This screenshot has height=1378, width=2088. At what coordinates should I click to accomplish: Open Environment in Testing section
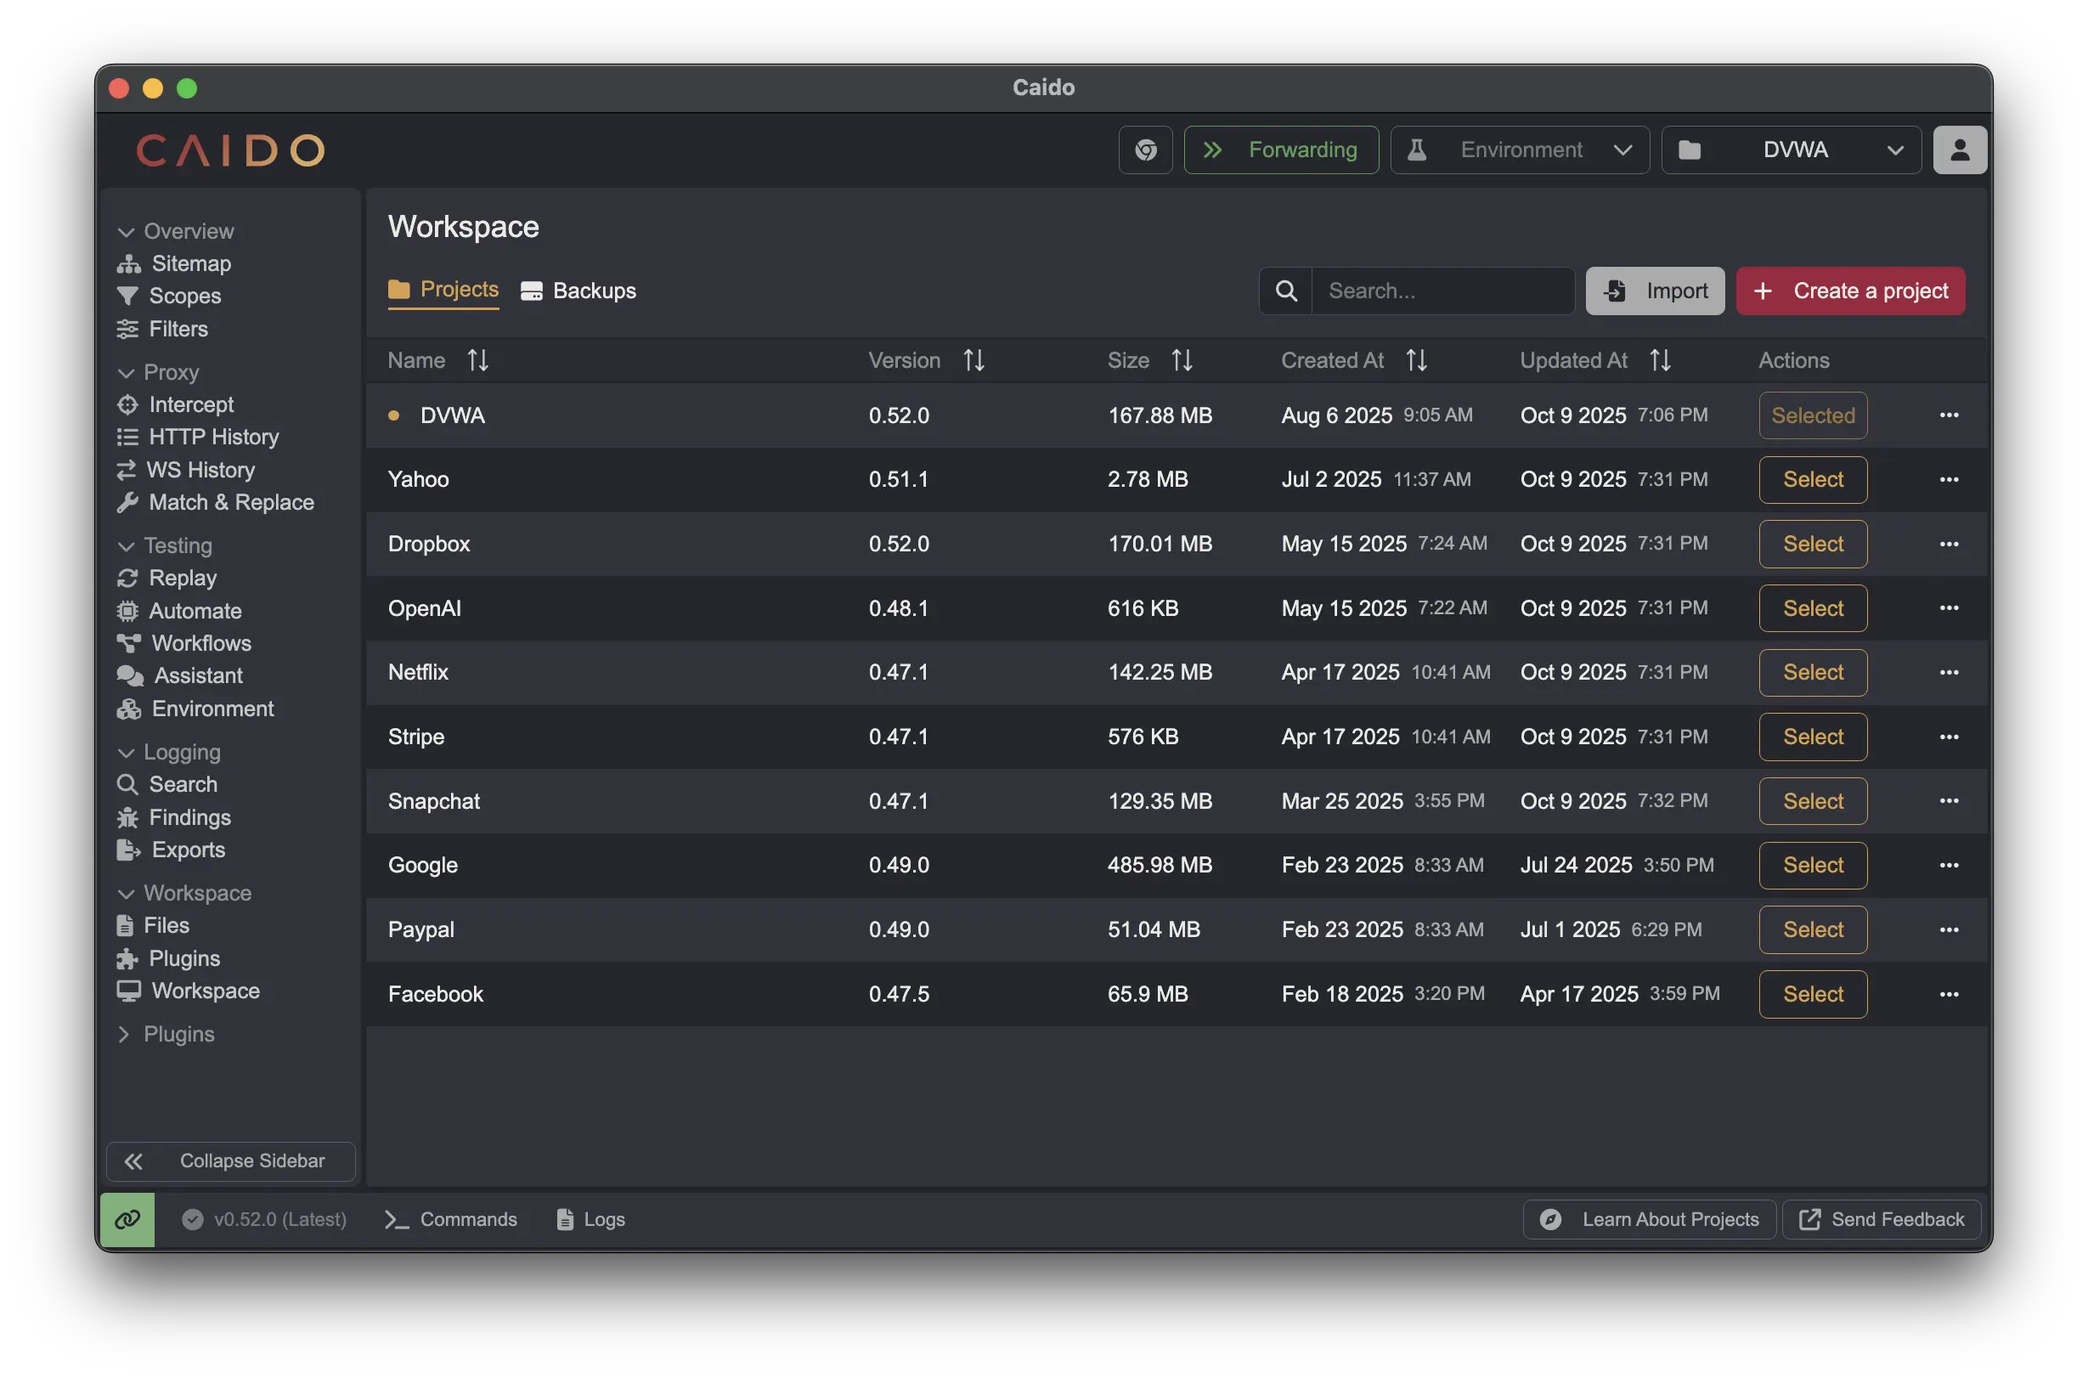(195, 709)
